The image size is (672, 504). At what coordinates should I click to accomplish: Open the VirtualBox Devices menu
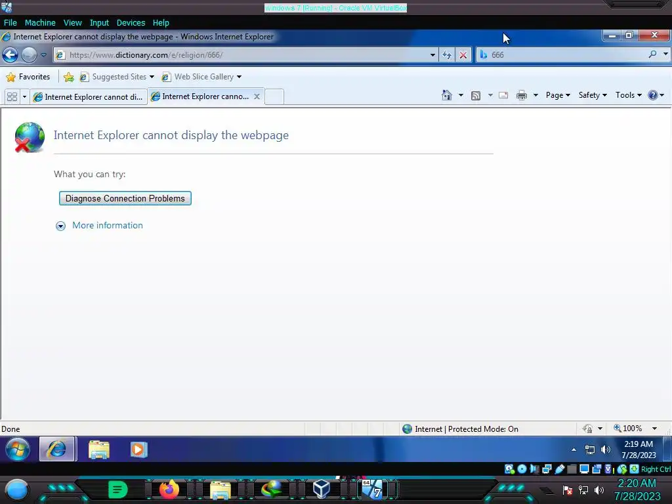pos(131,23)
